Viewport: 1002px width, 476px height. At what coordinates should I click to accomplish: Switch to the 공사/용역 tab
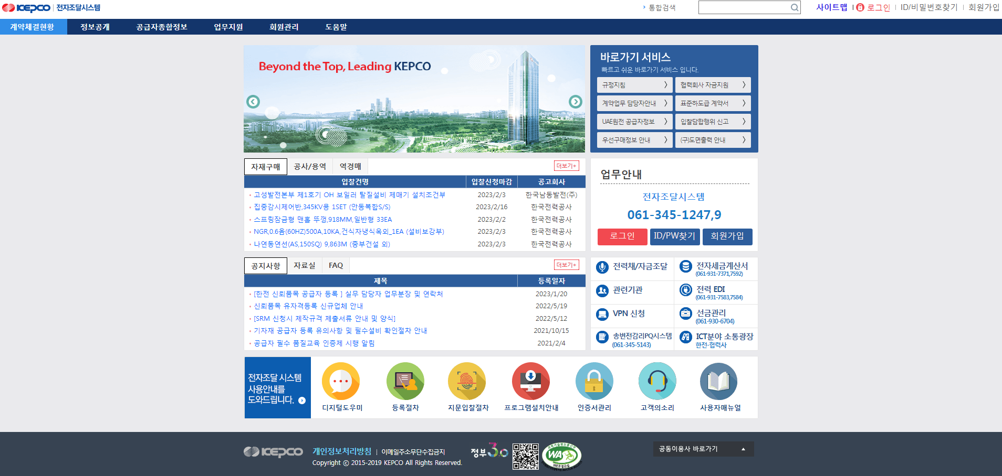tap(310, 167)
